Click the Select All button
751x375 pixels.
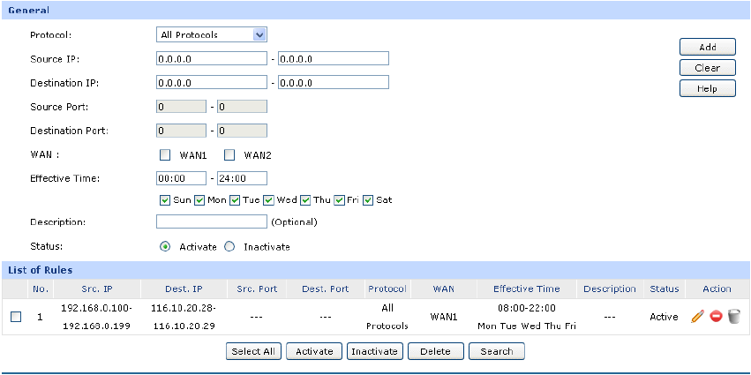(252, 351)
